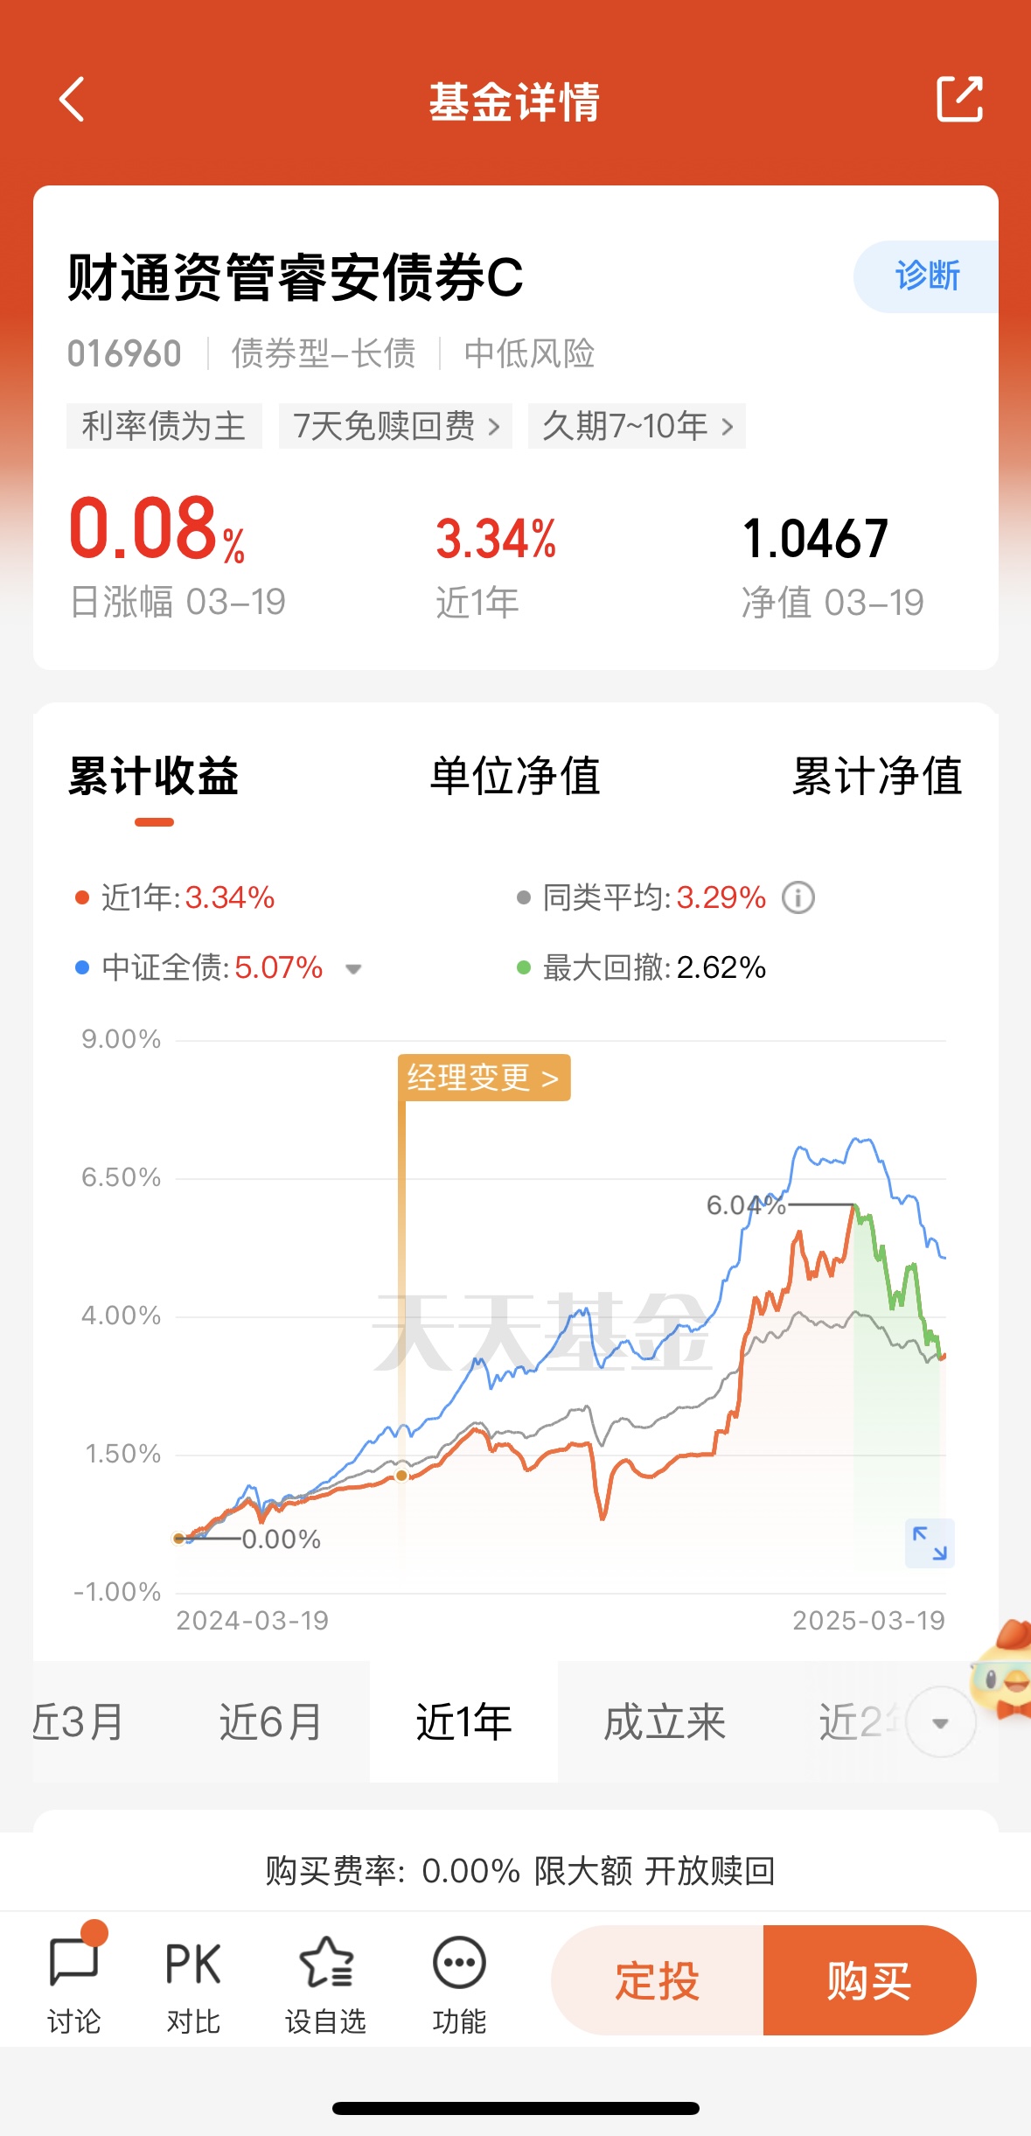Tap the chick mascot assistant icon
1031x2136 pixels.
[x=1002, y=1671]
